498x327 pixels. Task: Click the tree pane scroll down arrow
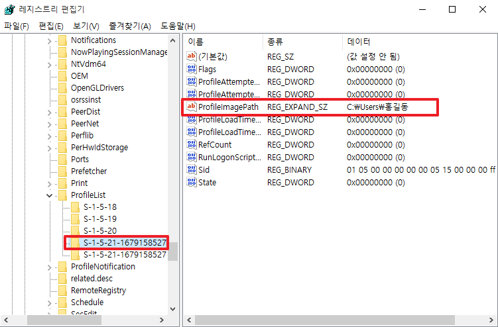click(x=173, y=308)
